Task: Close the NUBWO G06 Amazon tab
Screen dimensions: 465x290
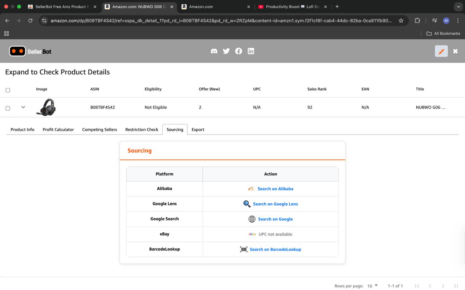Action: tap(172, 7)
